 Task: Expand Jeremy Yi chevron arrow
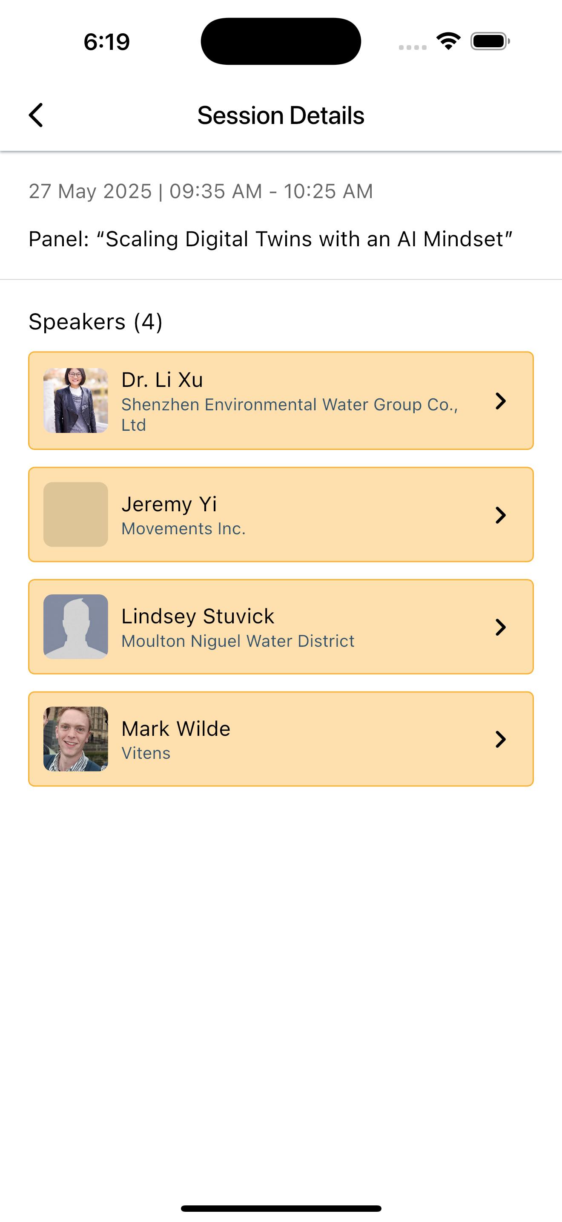(500, 515)
